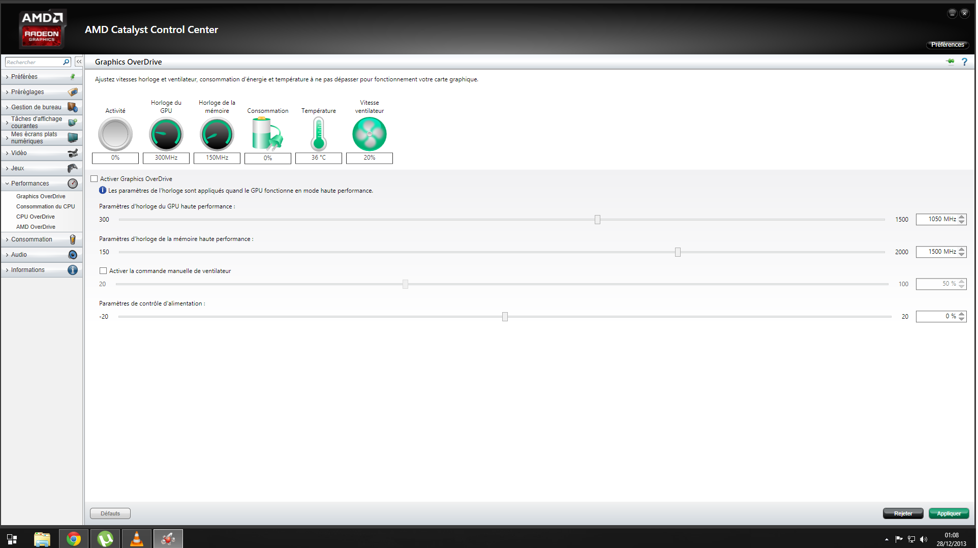
Task: Select AMD OverDrive in the tree
Action: coord(36,227)
